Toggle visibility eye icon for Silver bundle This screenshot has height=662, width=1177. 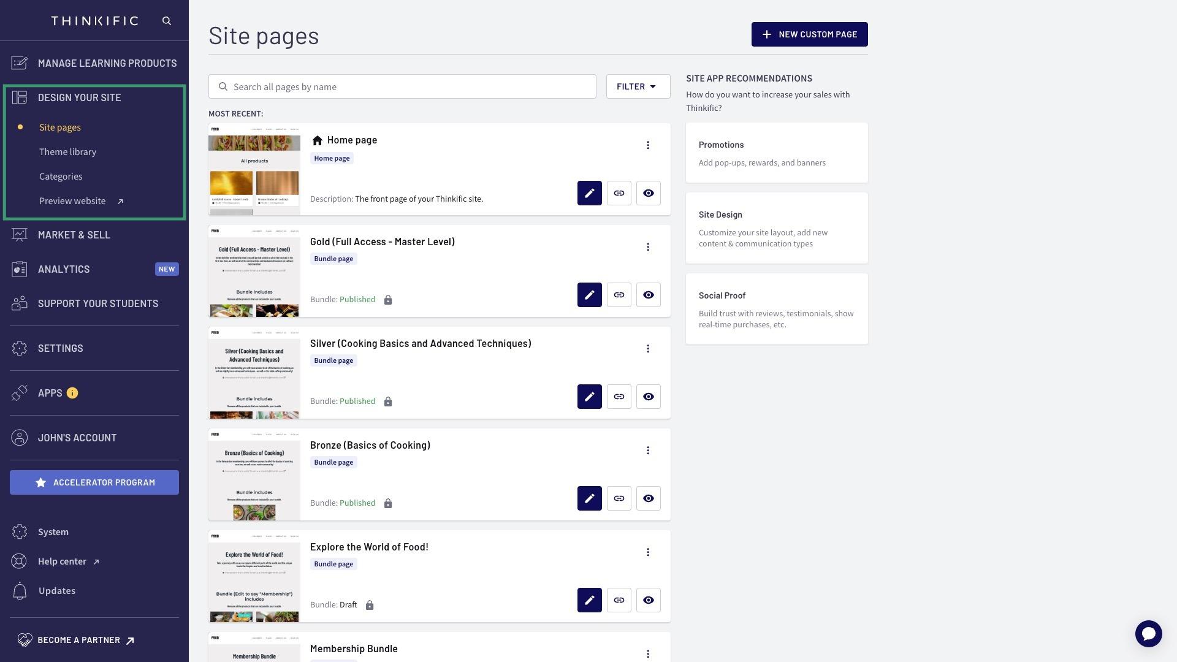click(x=649, y=396)
